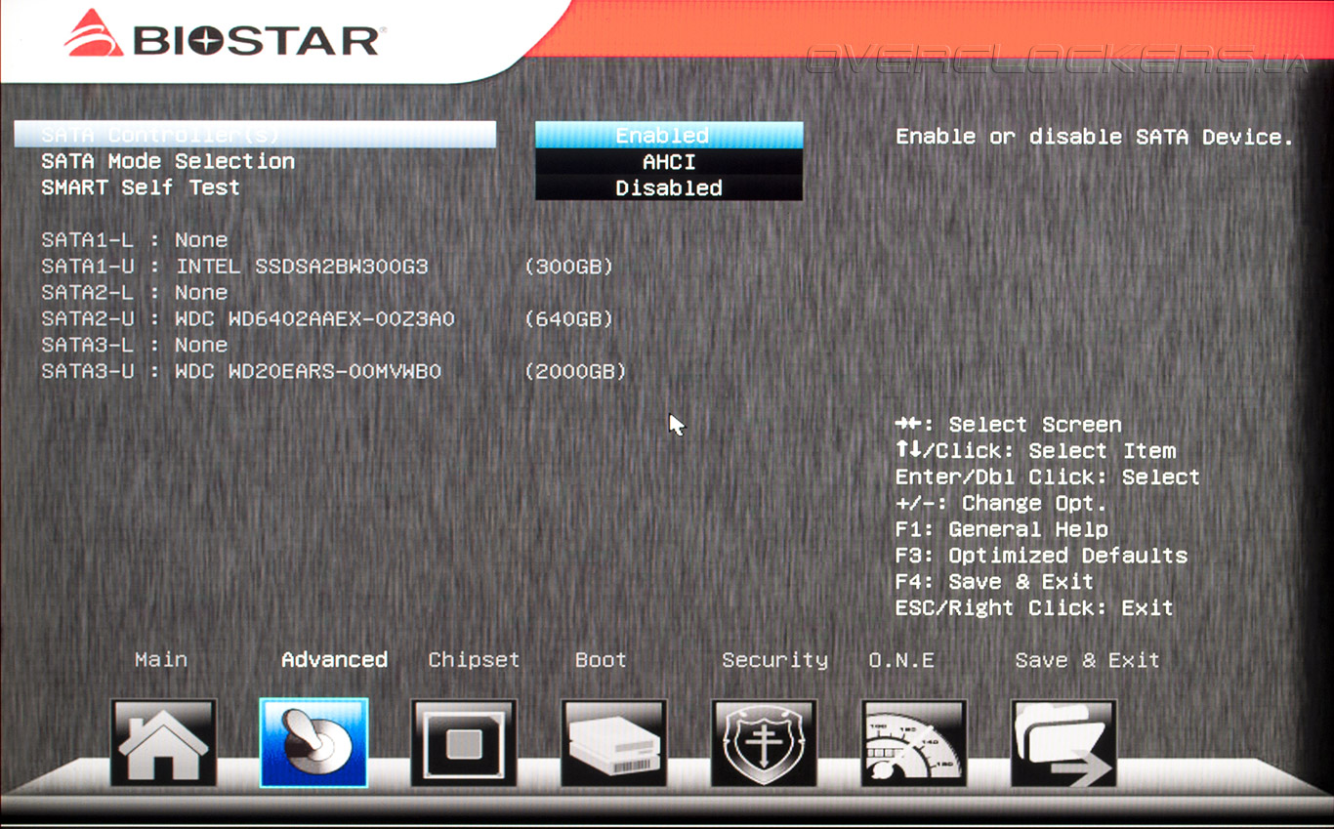1334x829 pixels.
Task: Click the 'Enable or disable SATA Device.' help text
Action: tap(1095, 137)
